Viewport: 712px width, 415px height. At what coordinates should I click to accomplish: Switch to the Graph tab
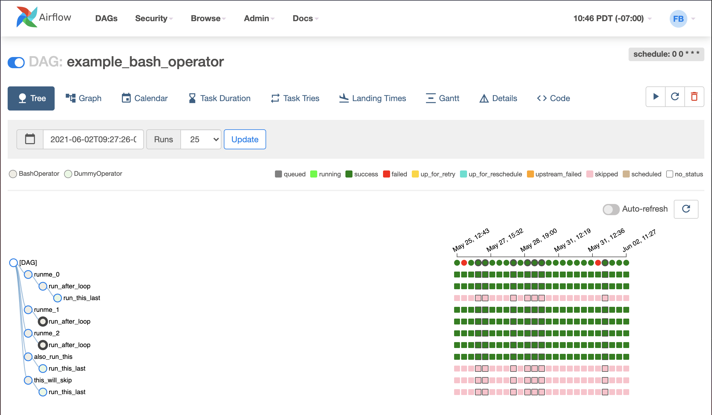tap(83, 98)
